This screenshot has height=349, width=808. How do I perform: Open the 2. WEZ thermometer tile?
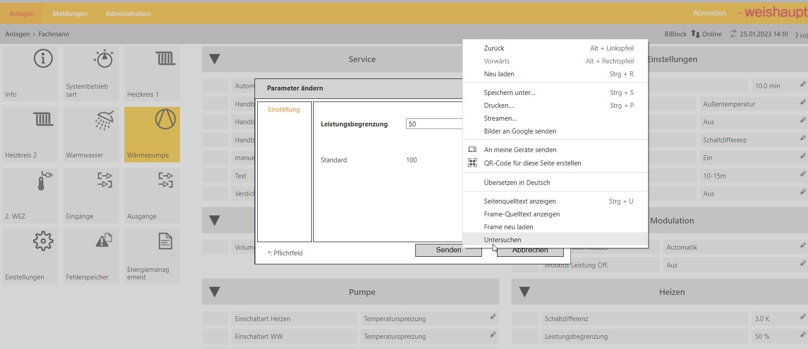30,196
